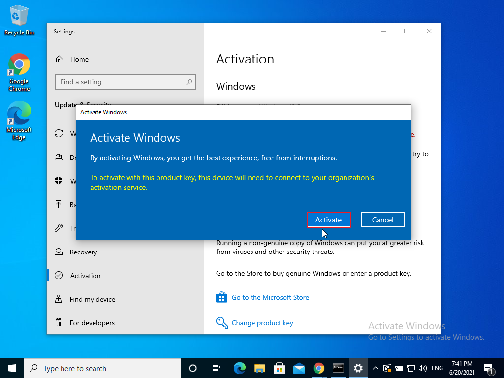Minimize the Settings window
Viewport: 504px width, 378px height.
point(384,31)
